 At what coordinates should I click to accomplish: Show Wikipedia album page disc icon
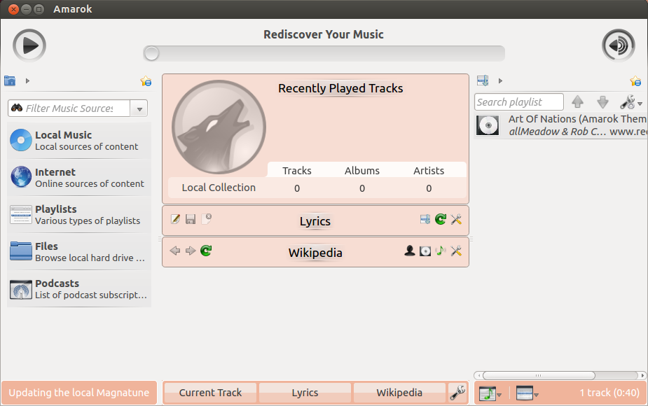[425, 251]
